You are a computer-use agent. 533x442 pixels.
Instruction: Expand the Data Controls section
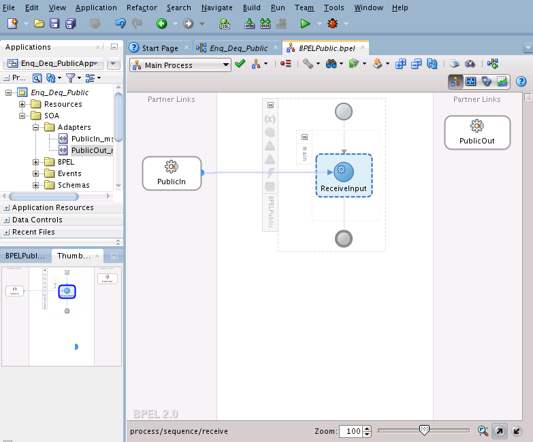click(x=6, y=220)
